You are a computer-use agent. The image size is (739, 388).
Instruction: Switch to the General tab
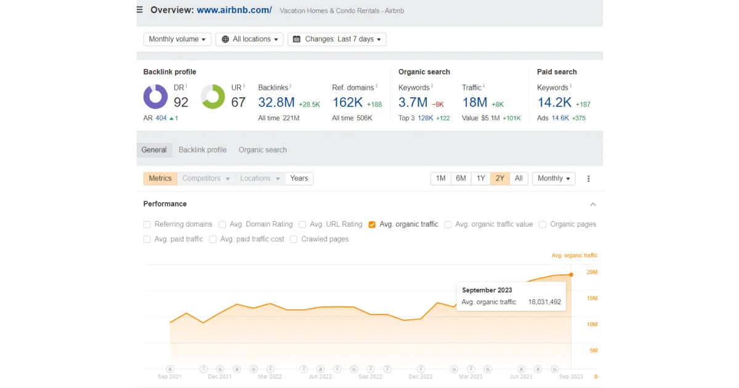click(154, 150)
